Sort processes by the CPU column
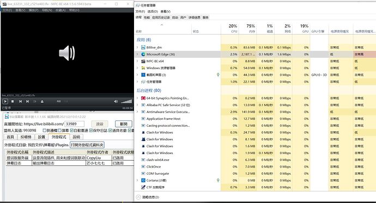 click(x=230, y=28)
